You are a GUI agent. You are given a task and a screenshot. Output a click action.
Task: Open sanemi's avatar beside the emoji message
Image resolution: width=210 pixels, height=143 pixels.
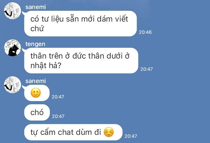click(x=13, y=85)
